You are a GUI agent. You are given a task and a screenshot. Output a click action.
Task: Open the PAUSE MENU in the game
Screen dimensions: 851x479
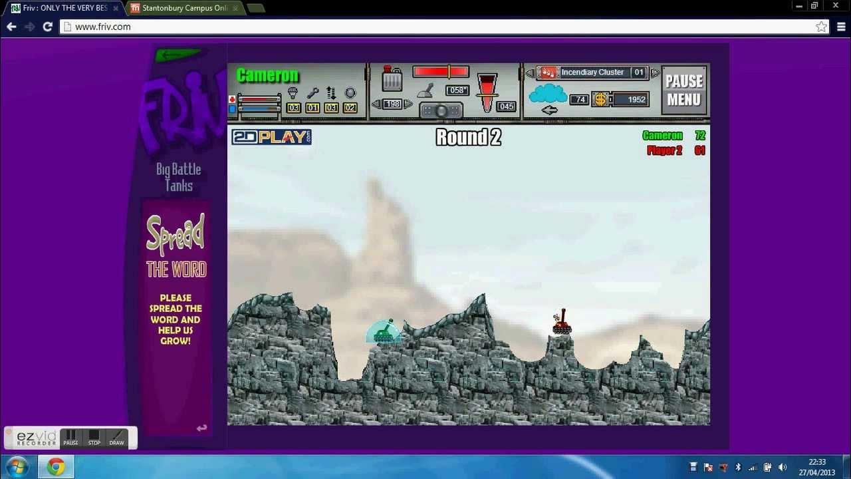coord(684,90)
